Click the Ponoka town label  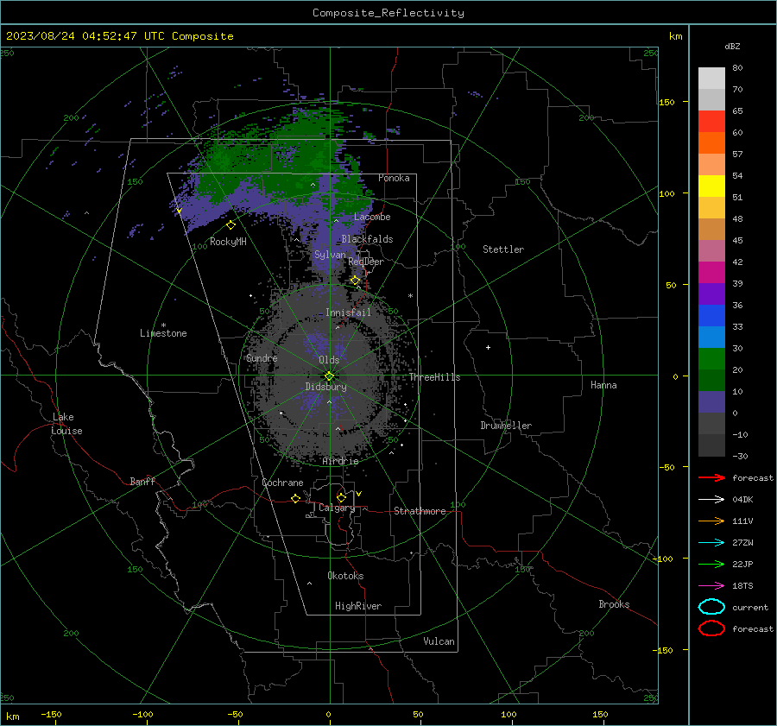394,178
